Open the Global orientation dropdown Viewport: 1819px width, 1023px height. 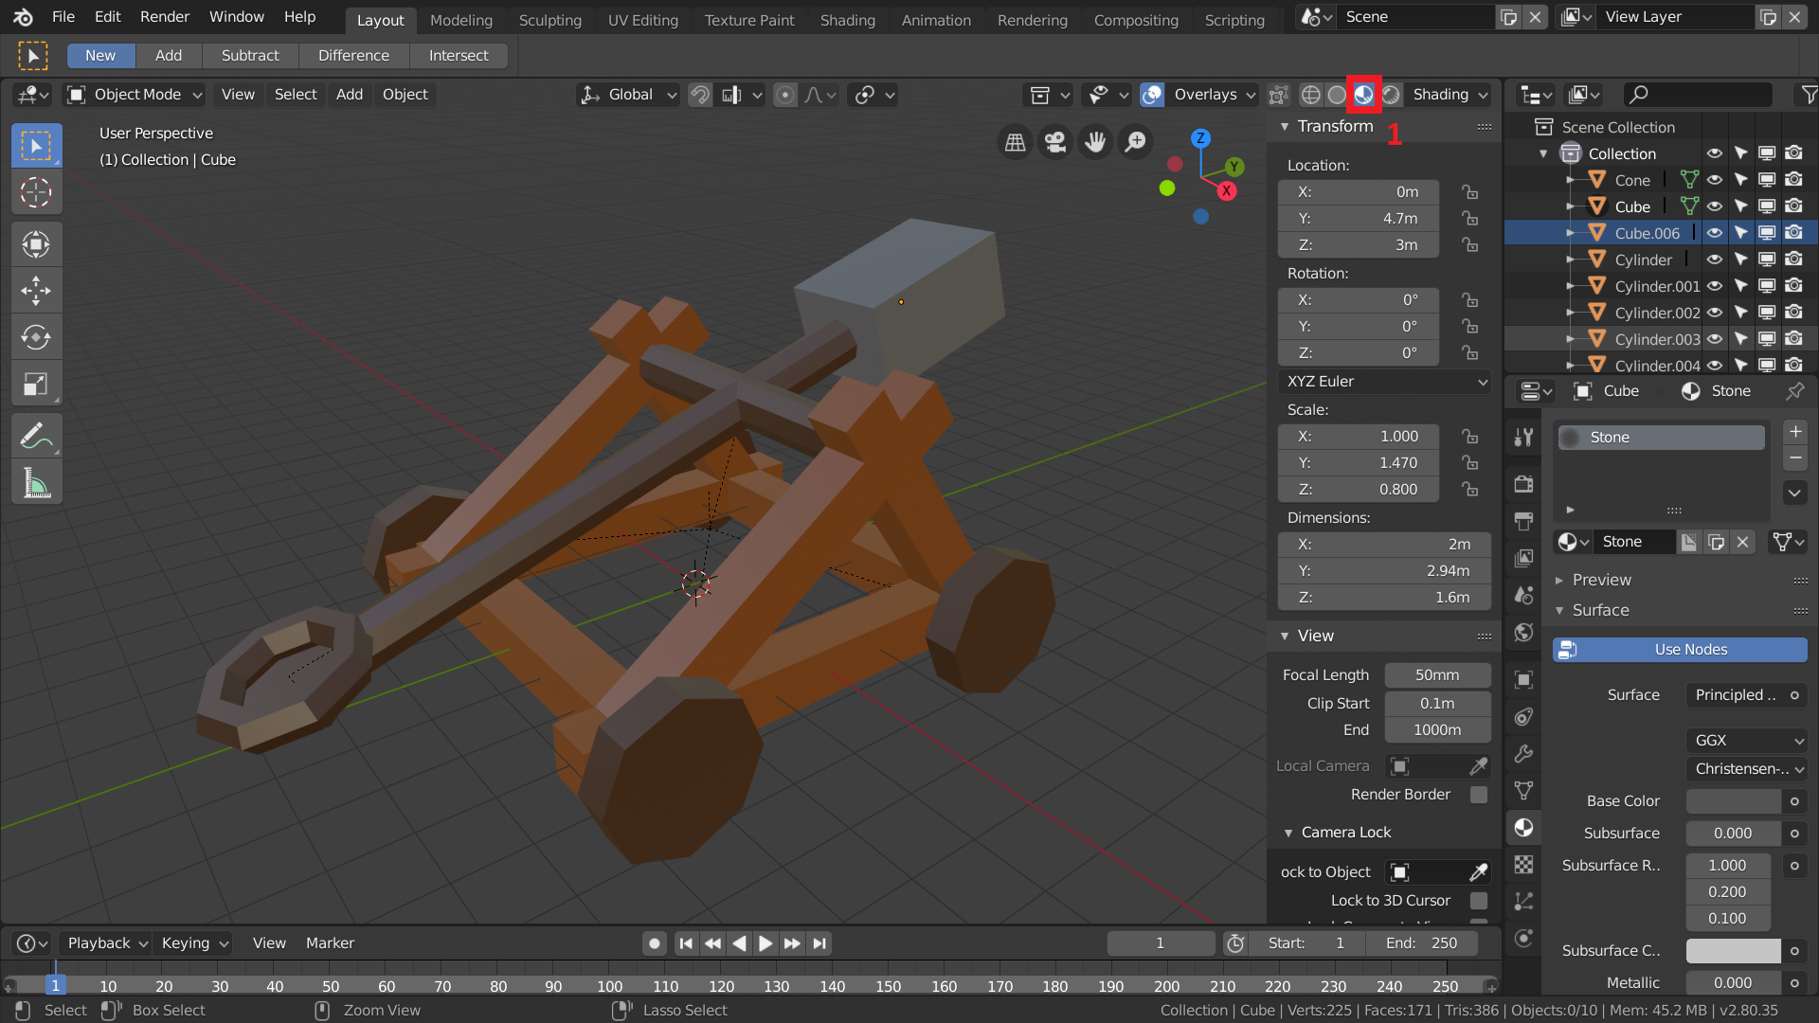[x=629, y=95]
